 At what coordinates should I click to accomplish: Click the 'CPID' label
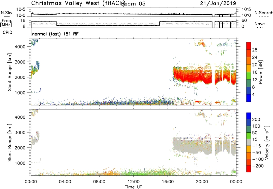[8, 32]
